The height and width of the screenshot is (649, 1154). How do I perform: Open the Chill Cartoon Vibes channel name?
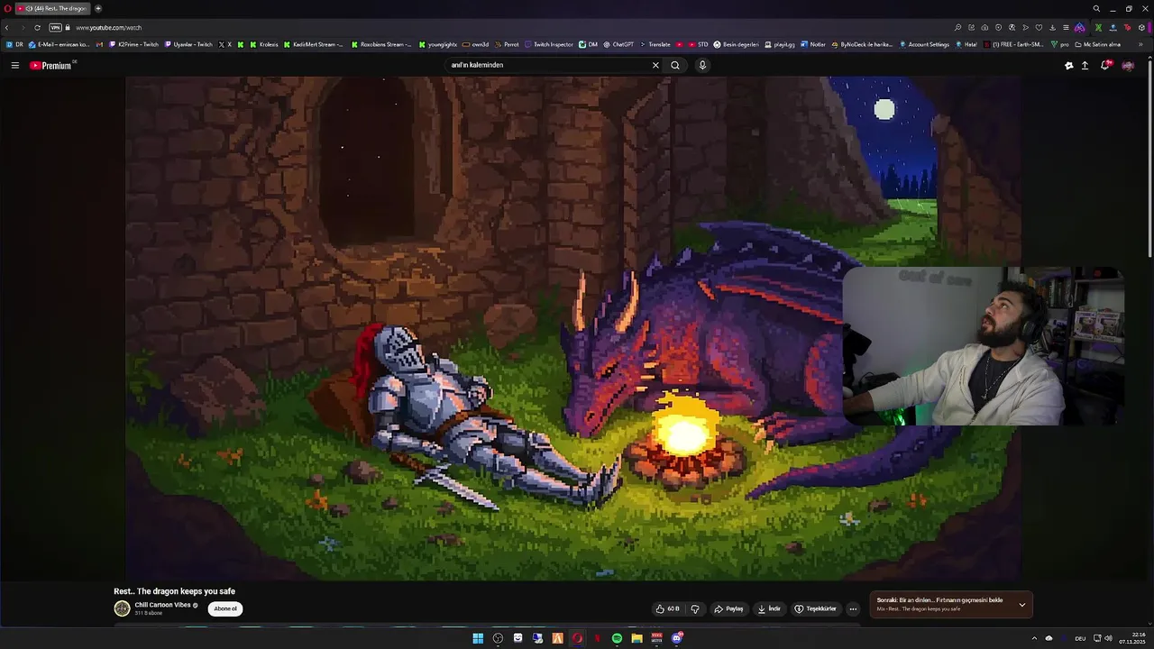(x=162, y=605)
